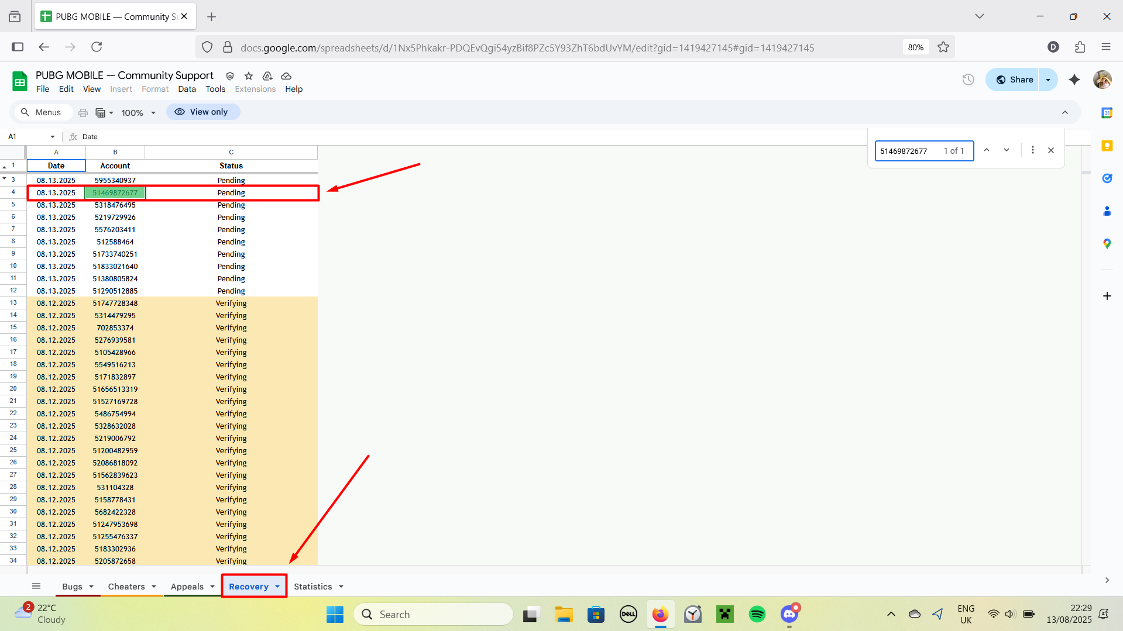Open the Windows Start menu
This screenshot has height=631, width=1123.
(335, 614)
